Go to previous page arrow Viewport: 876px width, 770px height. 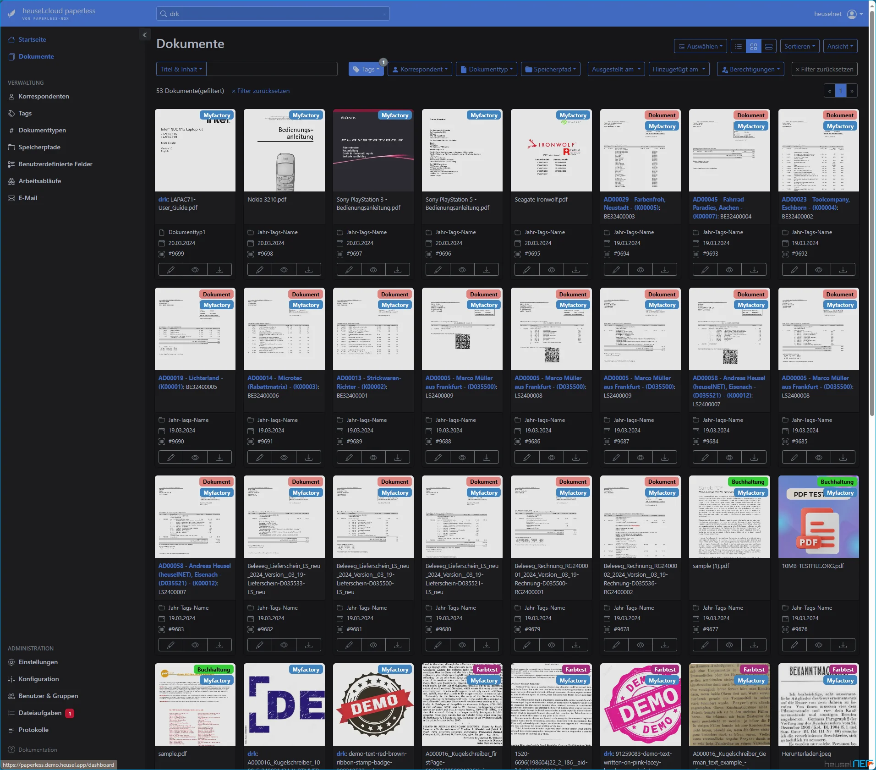[x=830, y=91]
